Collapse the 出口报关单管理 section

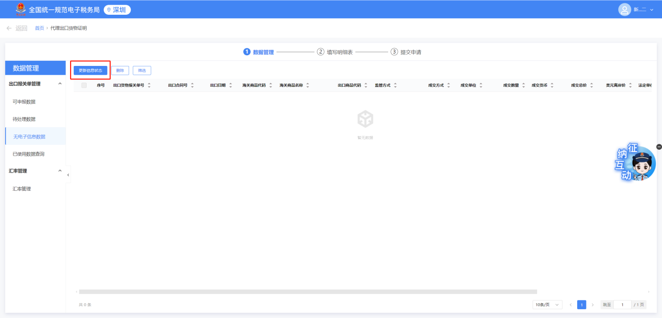[x=59, y=84]
